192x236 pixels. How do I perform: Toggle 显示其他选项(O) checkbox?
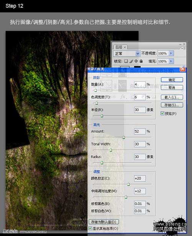pos(90,228)
